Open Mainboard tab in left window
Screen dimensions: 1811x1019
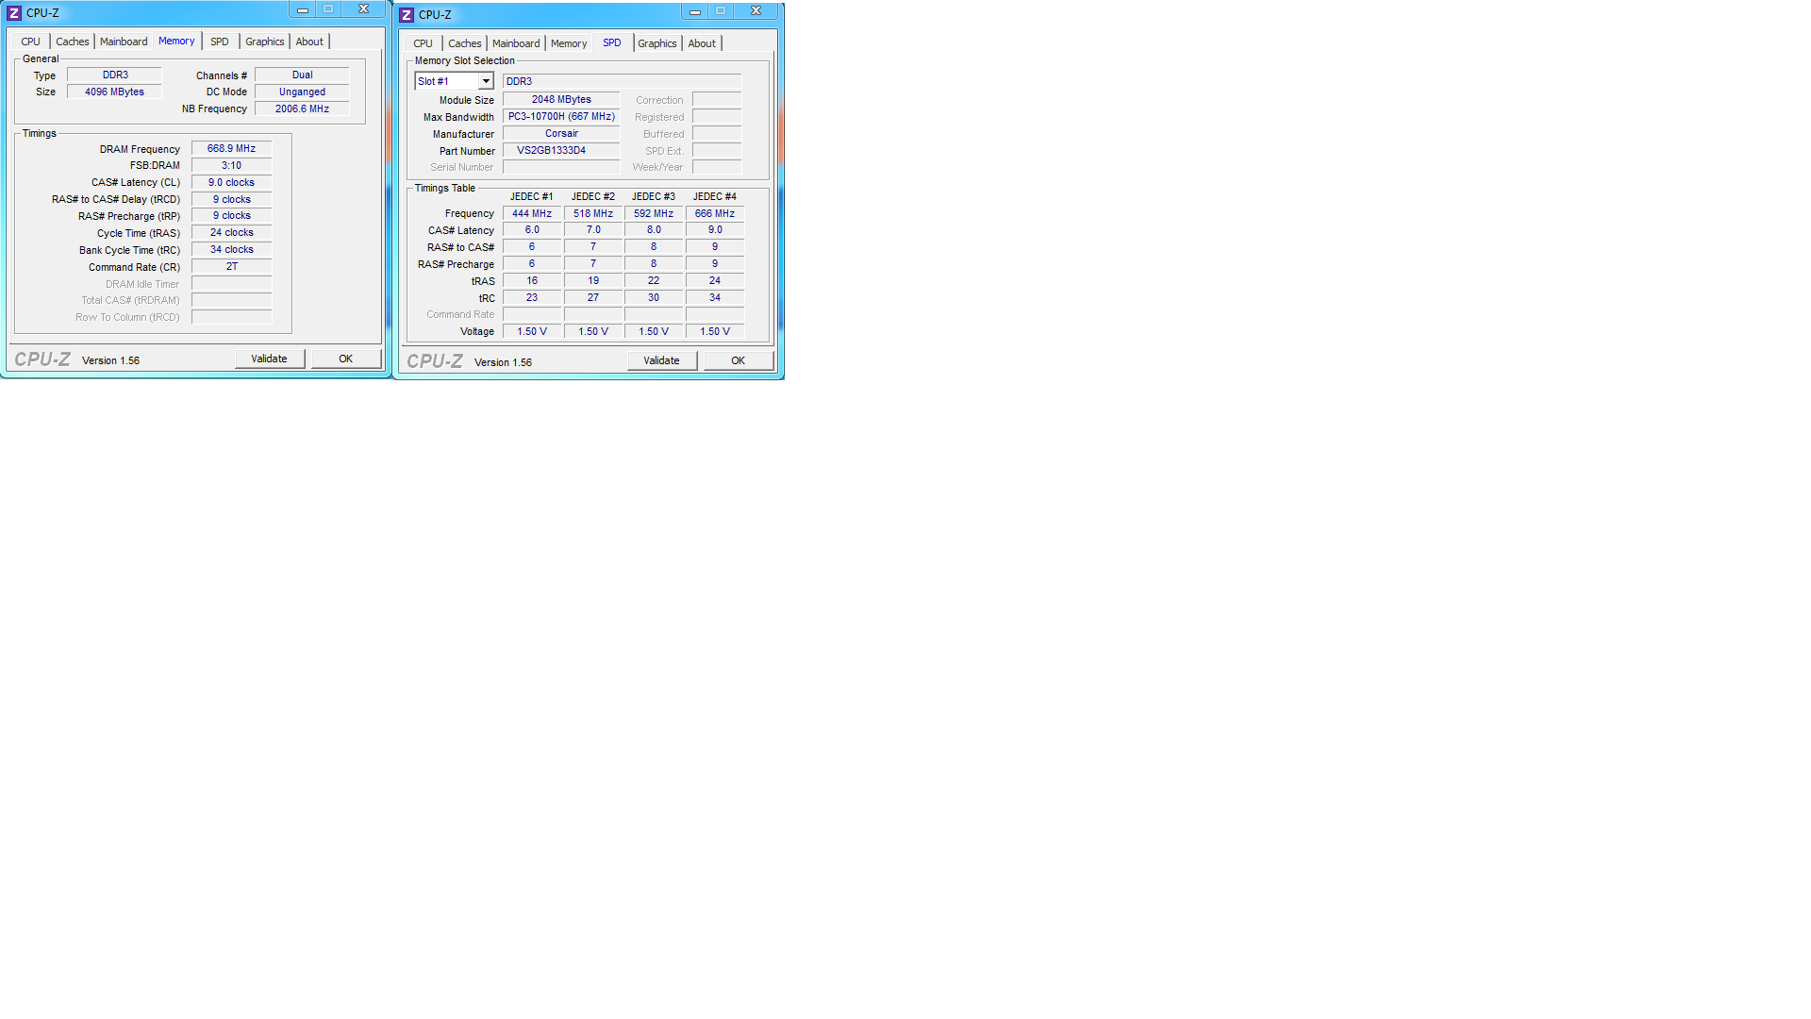pos(124,42)
